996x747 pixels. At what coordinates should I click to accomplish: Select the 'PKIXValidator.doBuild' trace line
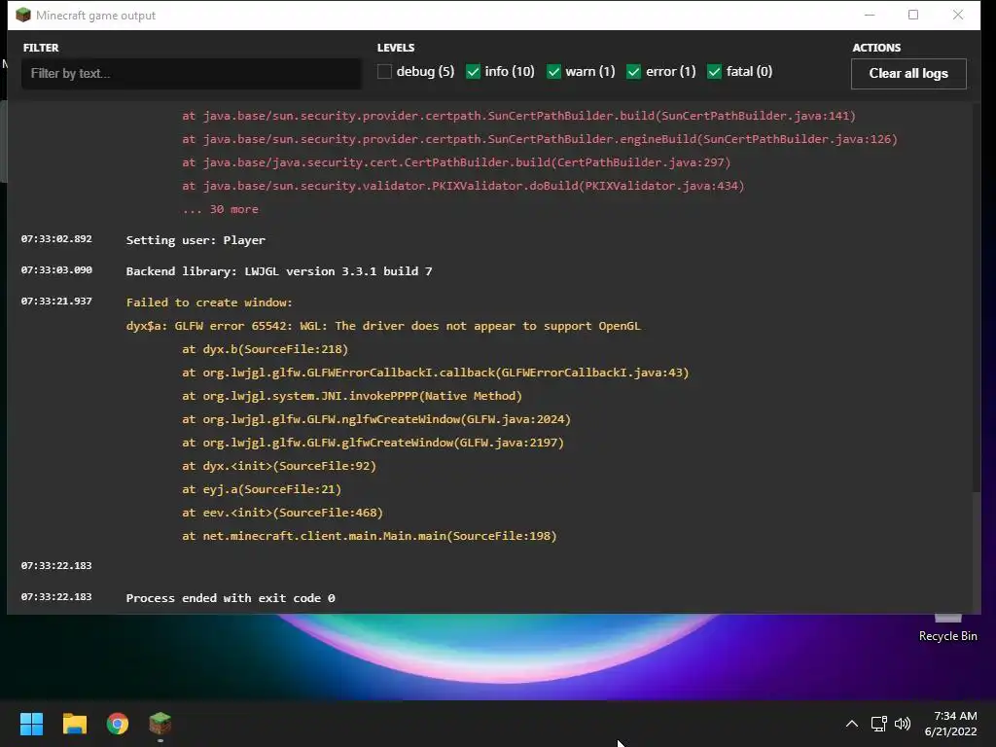point(463,186)
